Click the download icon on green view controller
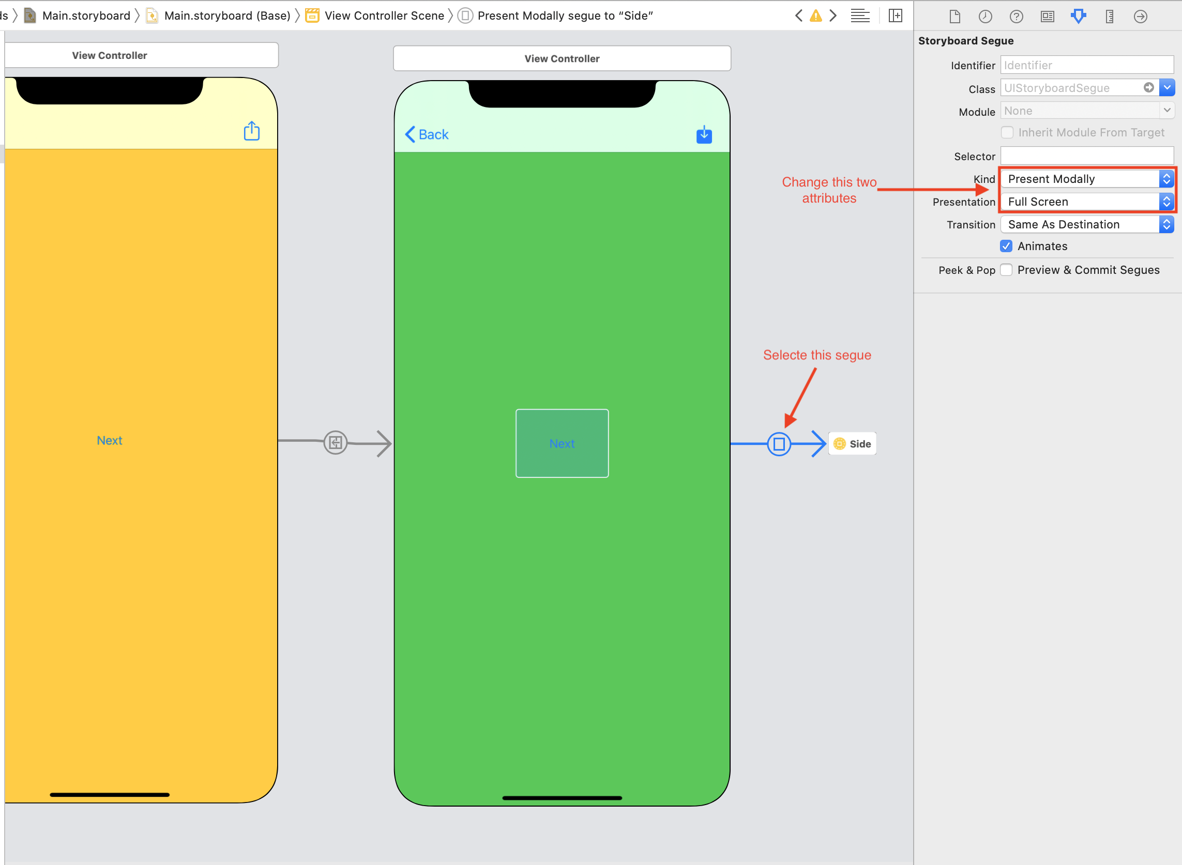 (x=704, y=135)
